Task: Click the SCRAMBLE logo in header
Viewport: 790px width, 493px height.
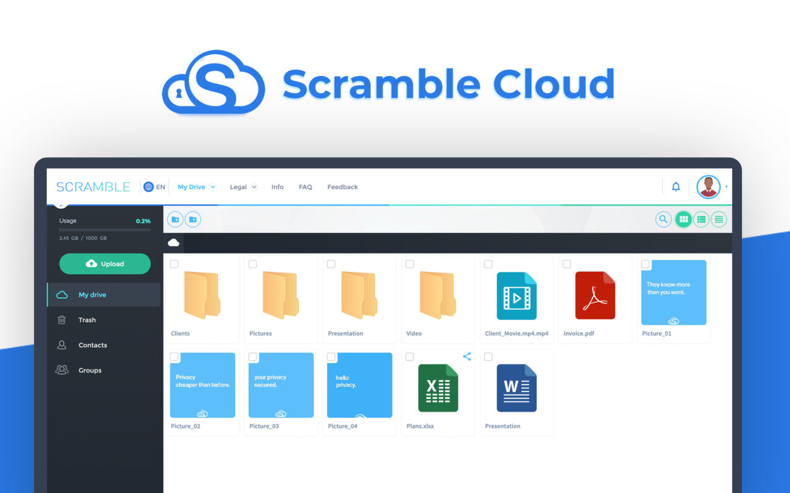Action: [93, 187]
